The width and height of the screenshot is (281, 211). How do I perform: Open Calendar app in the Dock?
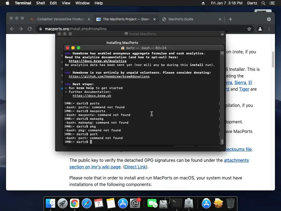coord(99,204)
